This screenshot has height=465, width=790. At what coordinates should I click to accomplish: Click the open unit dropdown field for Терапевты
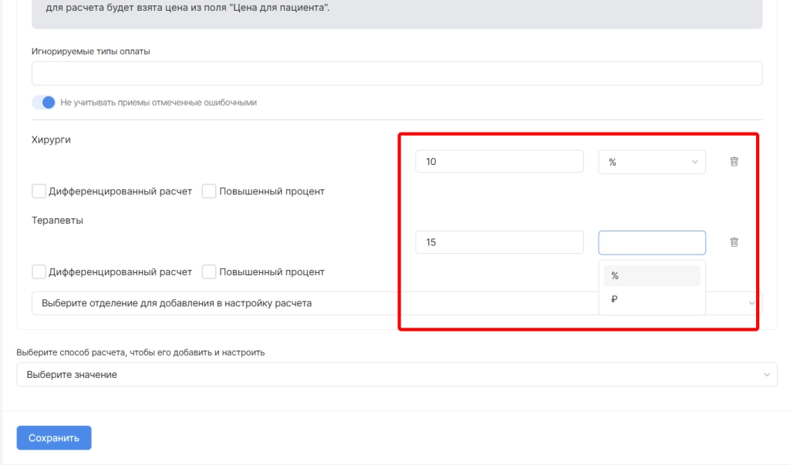coord(651,242)
